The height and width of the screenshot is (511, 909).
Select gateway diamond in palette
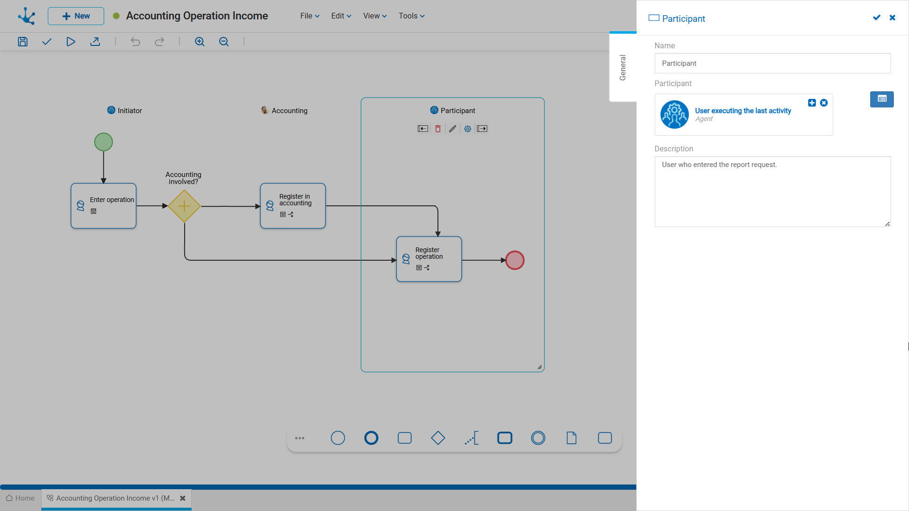point(438,438)
